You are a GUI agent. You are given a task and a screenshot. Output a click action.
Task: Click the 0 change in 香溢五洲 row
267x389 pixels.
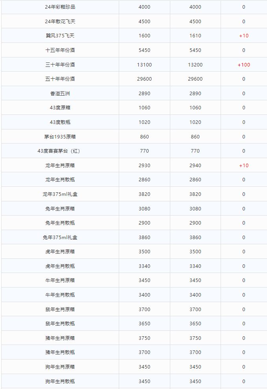point(244,94)
